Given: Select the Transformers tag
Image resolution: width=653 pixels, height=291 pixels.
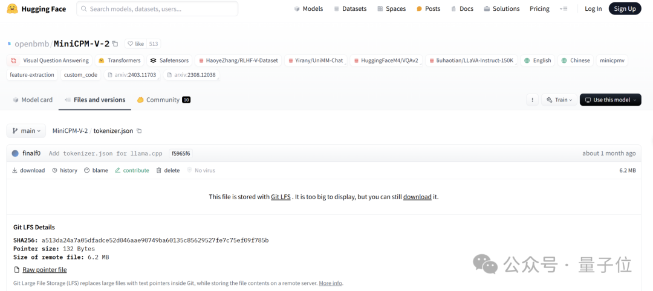Looking at the screenshot, I should point(120,60).
